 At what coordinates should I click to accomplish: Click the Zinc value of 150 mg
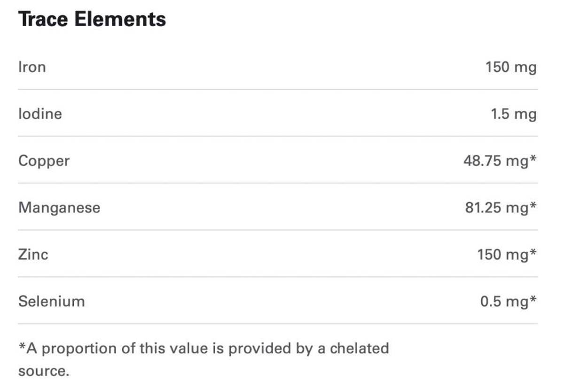[x=503, y=255]
